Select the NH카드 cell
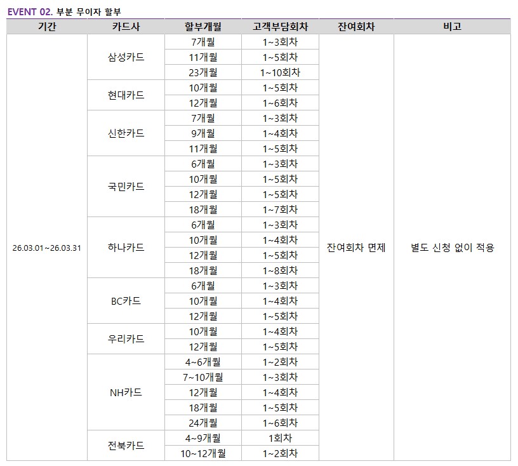 point(126,392)
